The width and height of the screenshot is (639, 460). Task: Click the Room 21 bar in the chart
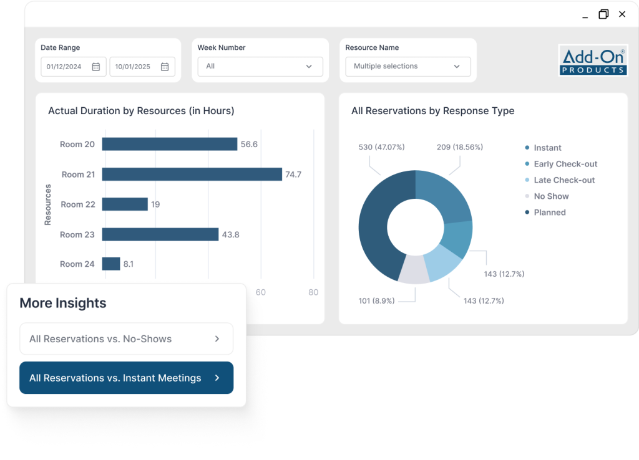[192, 175]
